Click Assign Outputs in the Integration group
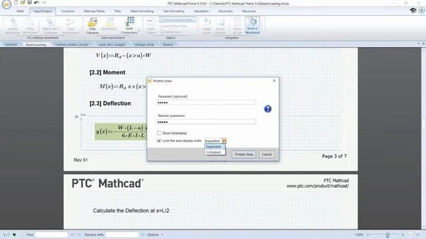 point(220,26)
